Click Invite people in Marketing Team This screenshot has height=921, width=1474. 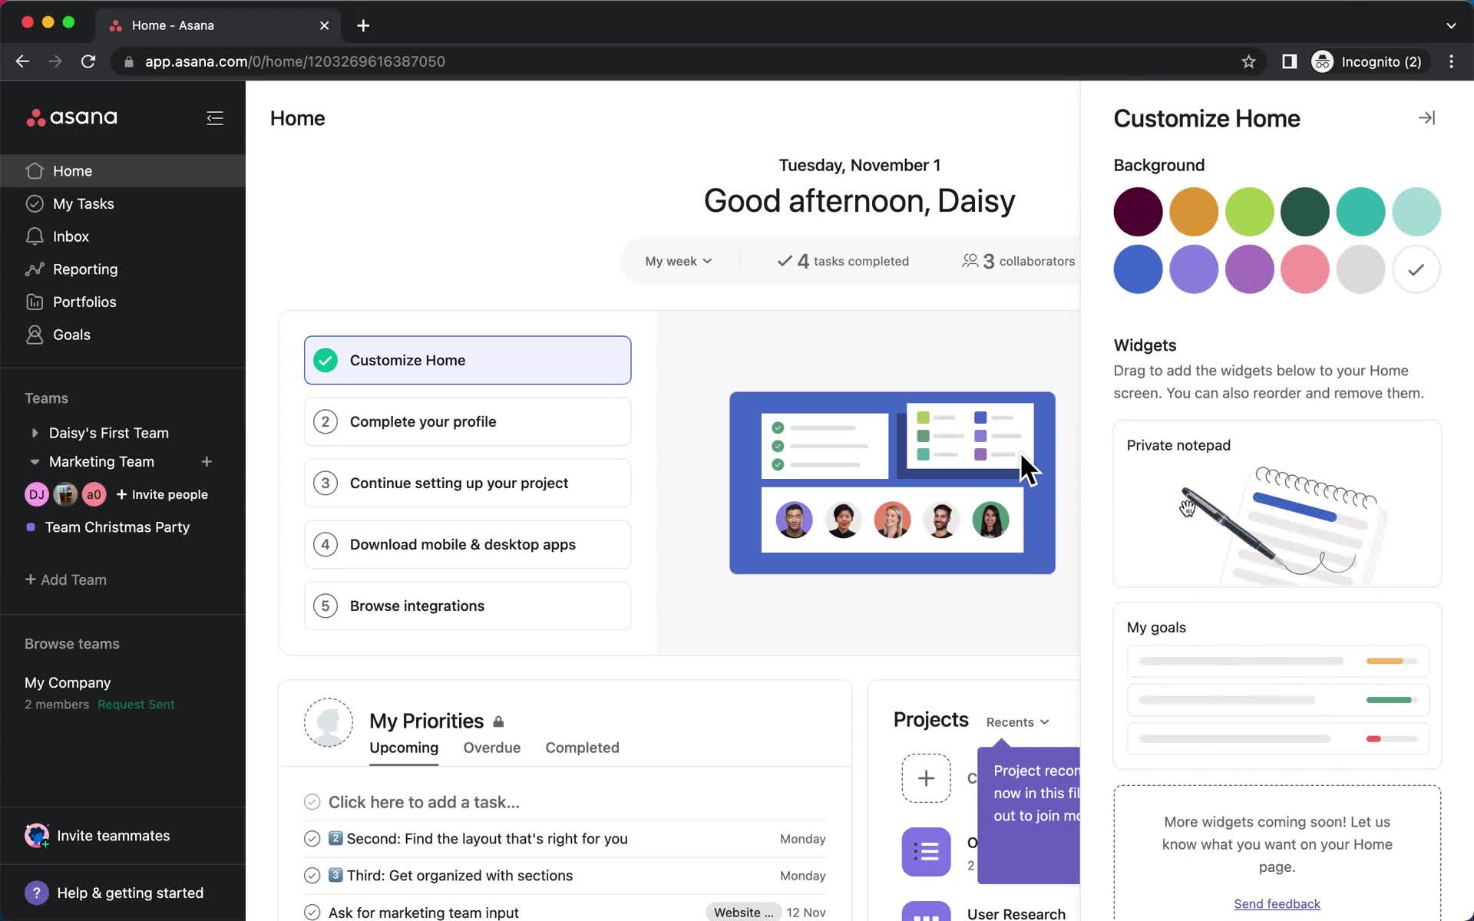point(162,494)
